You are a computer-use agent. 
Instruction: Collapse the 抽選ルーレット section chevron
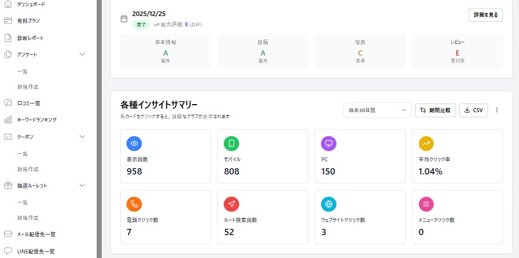[x=82, y=185]
